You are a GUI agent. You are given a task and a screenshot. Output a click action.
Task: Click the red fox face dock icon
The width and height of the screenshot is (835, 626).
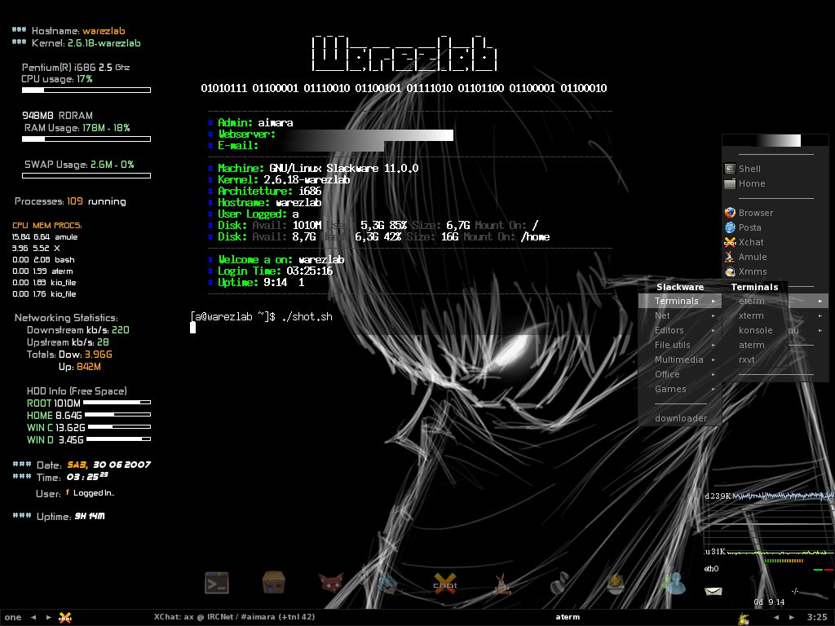click(331, 583)
